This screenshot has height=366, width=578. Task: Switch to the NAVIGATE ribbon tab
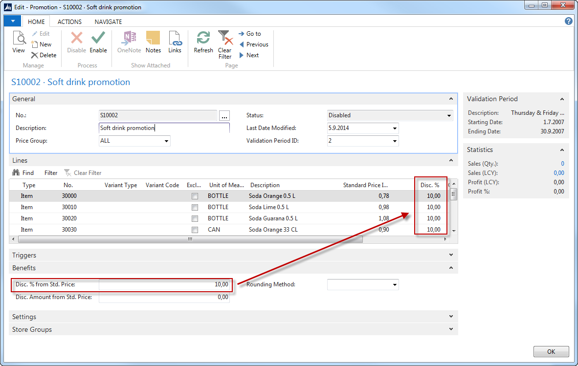coord(108,22)
